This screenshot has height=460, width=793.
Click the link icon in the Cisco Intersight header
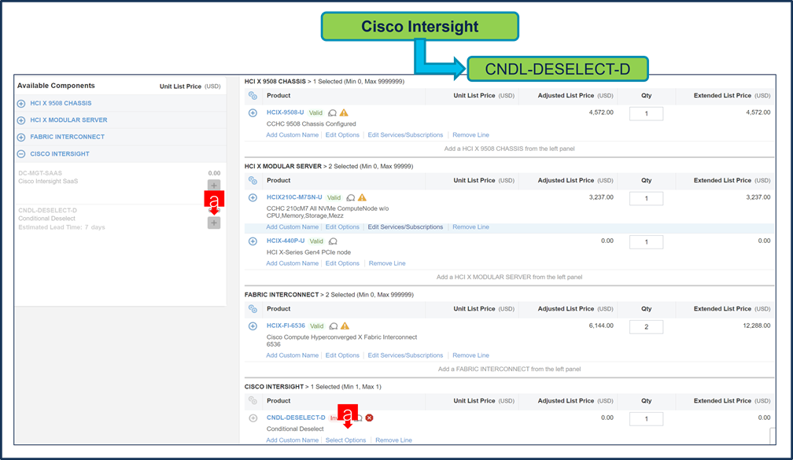tap(253, 401)
